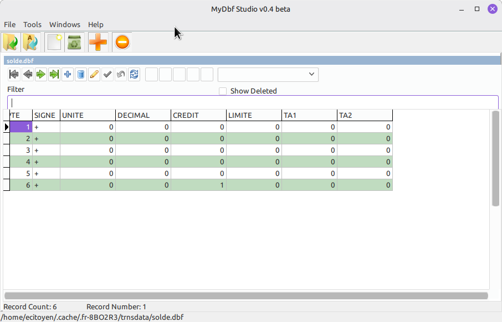Go to the next record with the green arrow
This screenshot has height=322, width=502.
[40, 75]
